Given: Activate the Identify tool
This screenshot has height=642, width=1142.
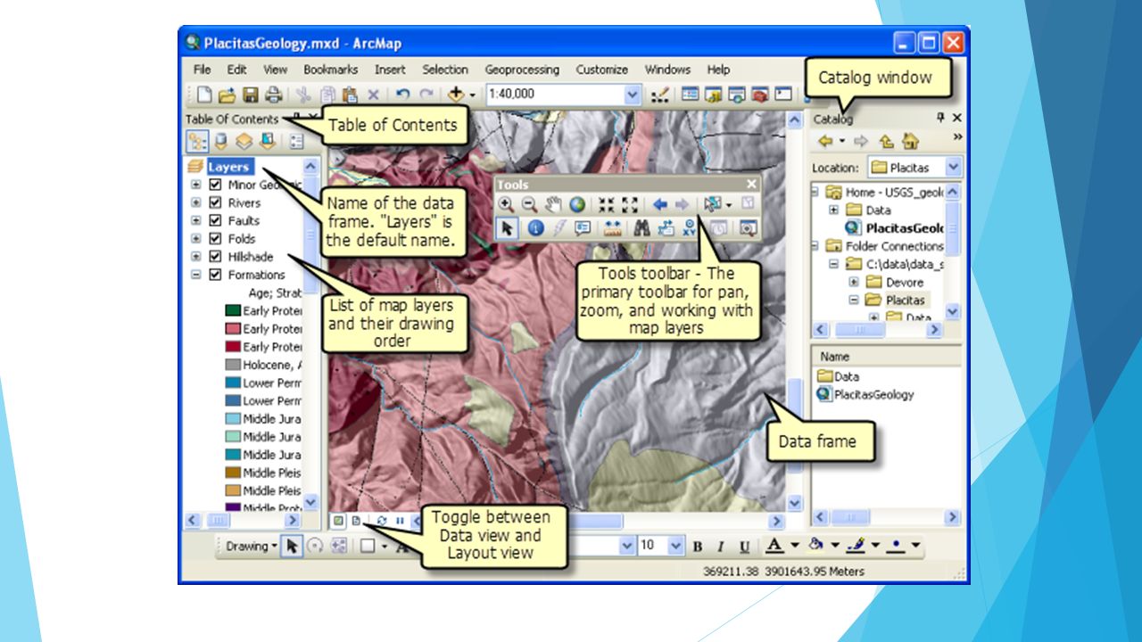Looking at the screenshot, I should coord(535,227).
